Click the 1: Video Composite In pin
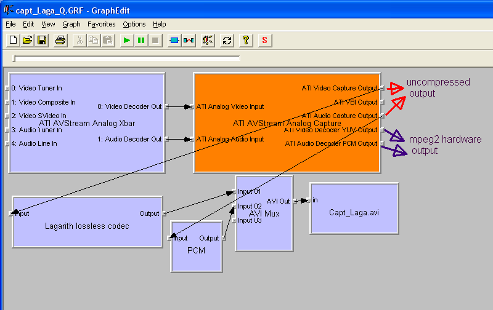493x310 pixels. pos(7,102)
